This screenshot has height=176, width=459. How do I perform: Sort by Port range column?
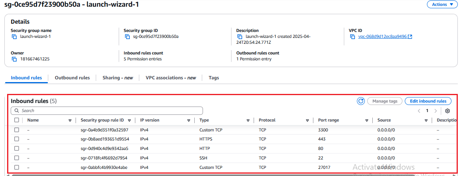click(366, 120)
